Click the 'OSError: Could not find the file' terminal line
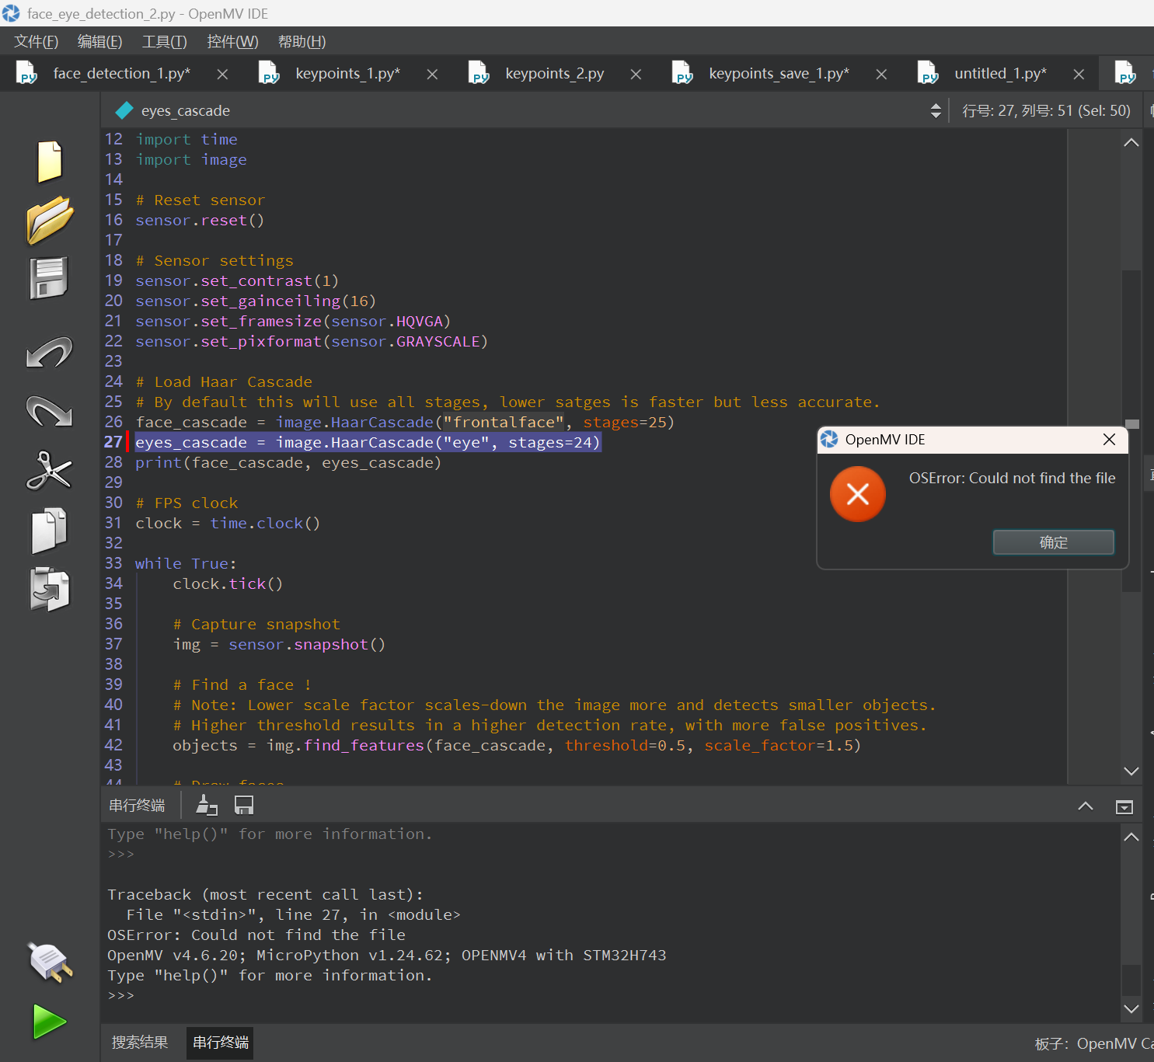Viewport: 1154px width, 1062px height. tap(256, 935)
